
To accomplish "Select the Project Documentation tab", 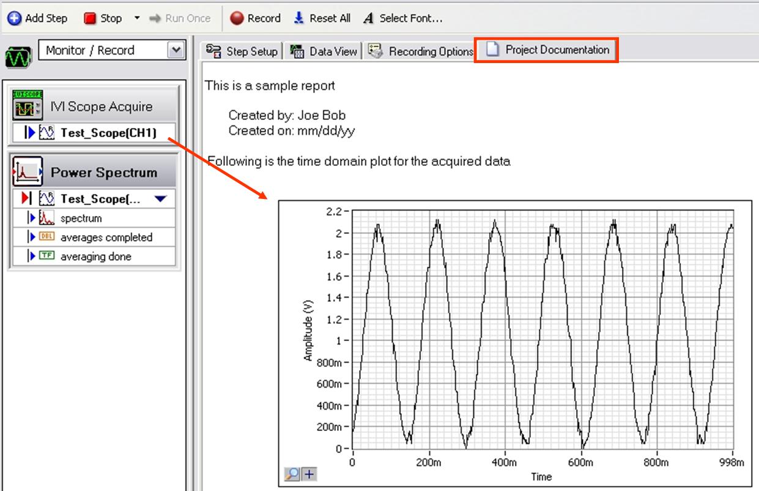I will coord(548,50).
